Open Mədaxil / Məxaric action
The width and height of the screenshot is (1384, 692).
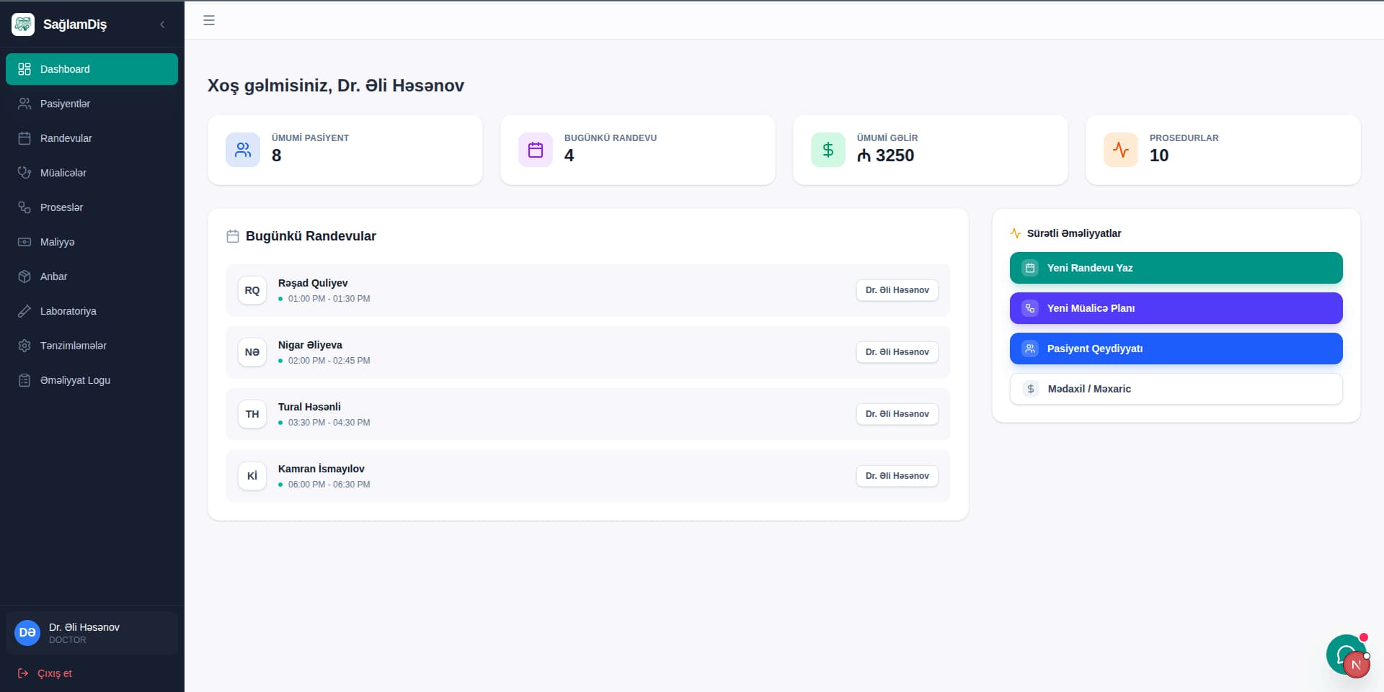pos(1176,389)
